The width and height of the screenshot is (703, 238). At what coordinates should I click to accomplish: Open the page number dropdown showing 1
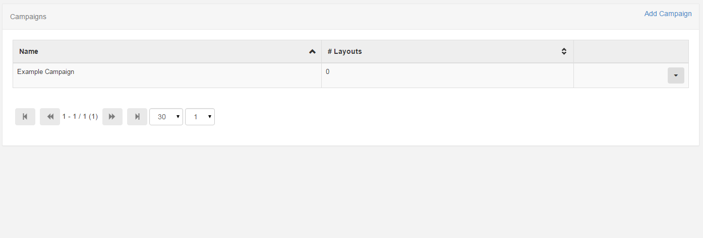click(200, 117)
